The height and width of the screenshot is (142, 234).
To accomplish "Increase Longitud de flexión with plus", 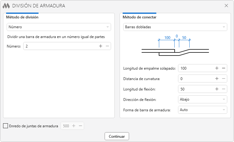I will point(217,89).
